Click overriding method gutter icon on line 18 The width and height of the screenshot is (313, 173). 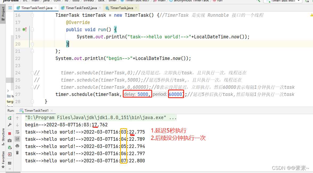24,30
